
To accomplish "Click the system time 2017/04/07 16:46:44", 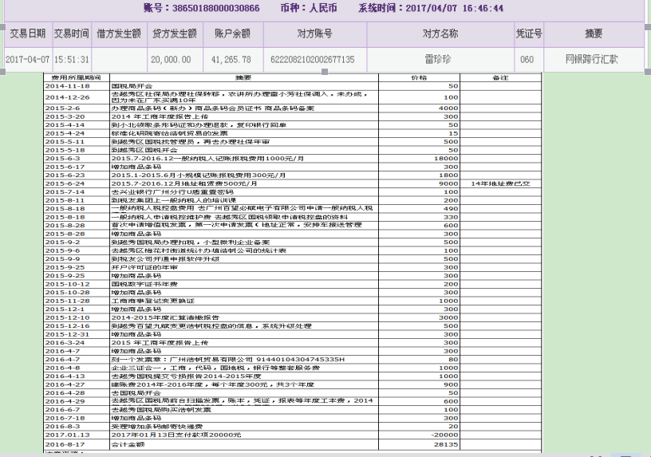I will (454, 8).
